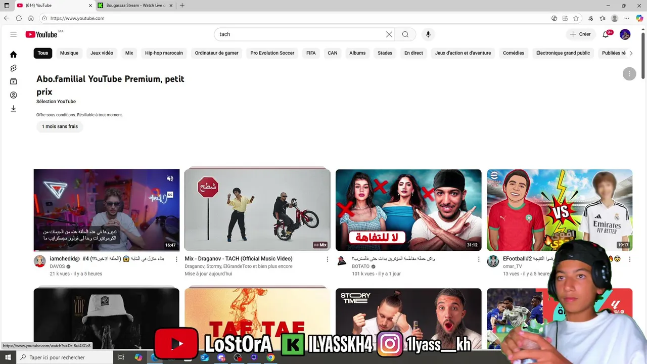Screen dimensions: 647x364
Task: Clear the search text with X
Action: [389, 34]
